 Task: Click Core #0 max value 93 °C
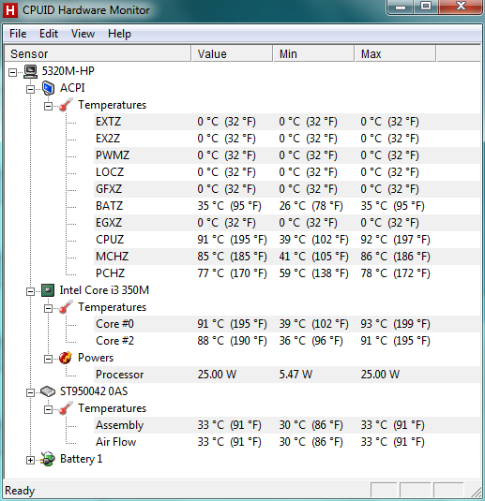[x=395, y=324]
